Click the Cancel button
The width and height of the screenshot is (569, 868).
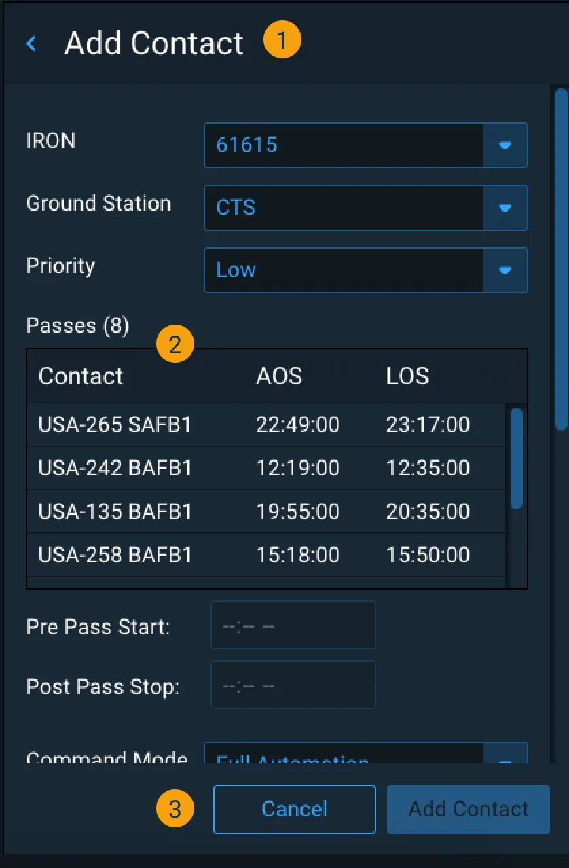click(x=294, y=809)
